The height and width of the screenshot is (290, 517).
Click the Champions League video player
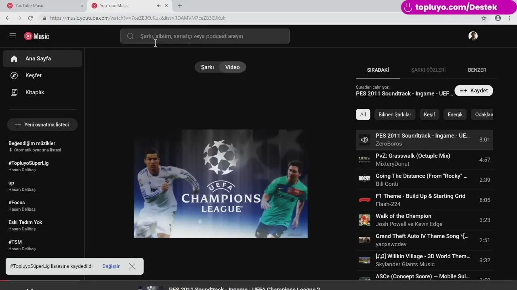221,184
